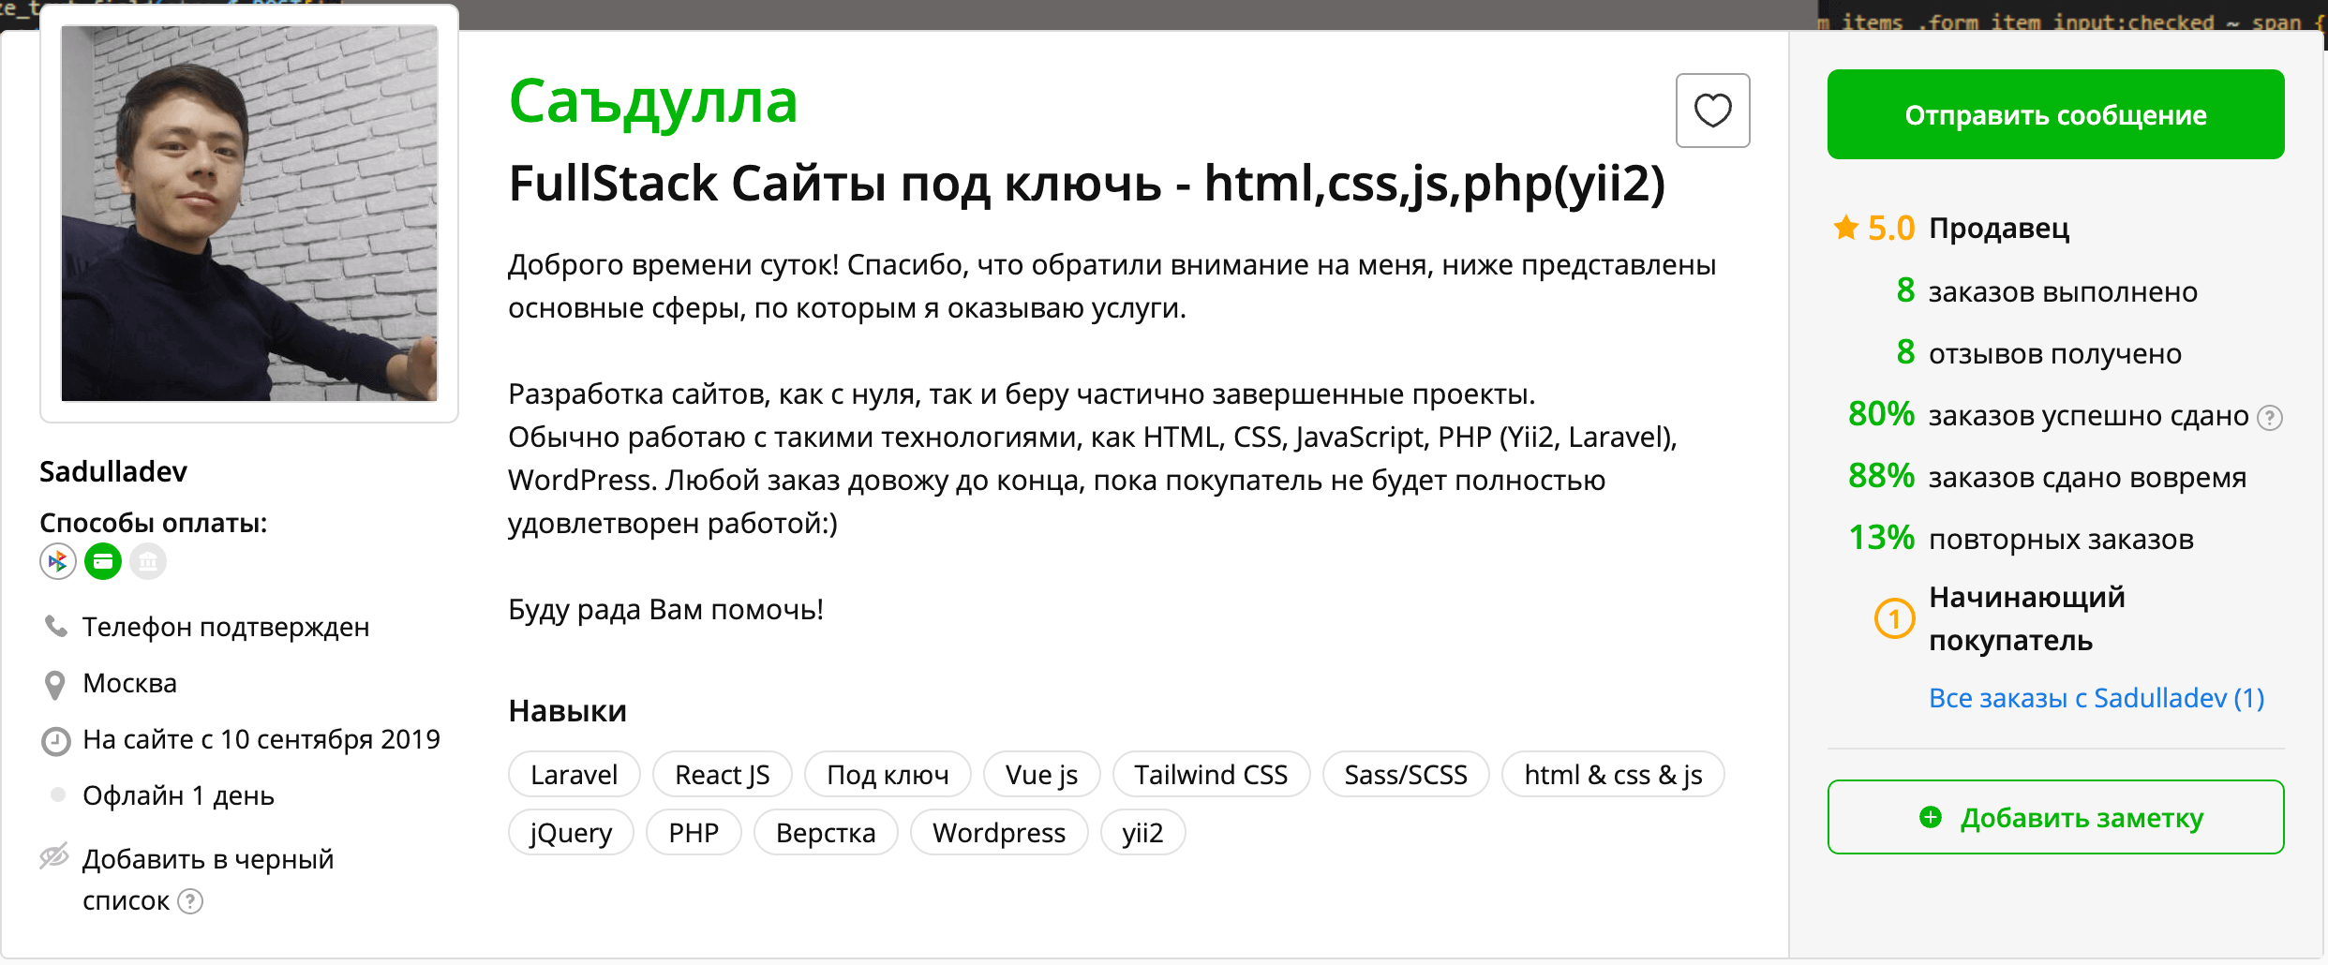Click the orange star rating icon
This screenshot has width=2328, height=965.
[x=1845, y=228]
